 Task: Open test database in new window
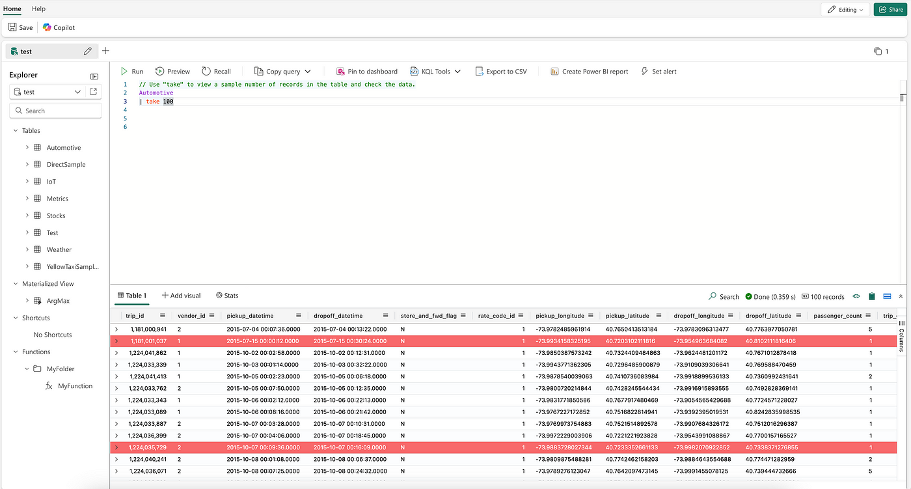click(x=93, y=92)
